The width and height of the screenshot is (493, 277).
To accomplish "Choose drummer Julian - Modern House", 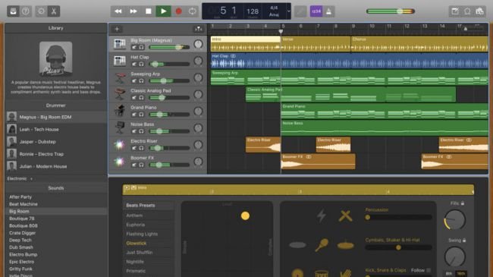I will 56,166.
